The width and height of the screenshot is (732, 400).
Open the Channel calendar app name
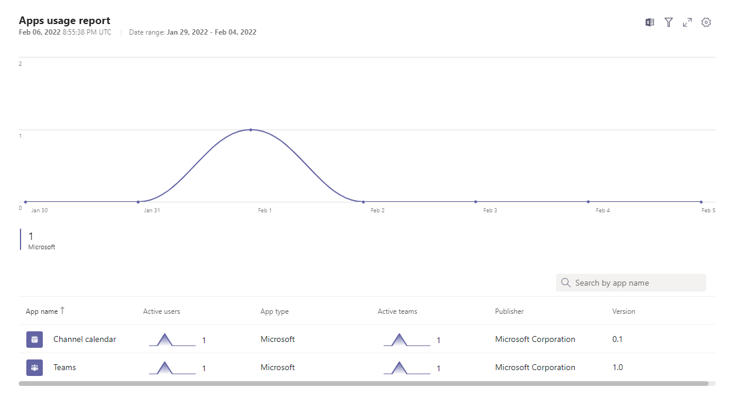point(84,339)
